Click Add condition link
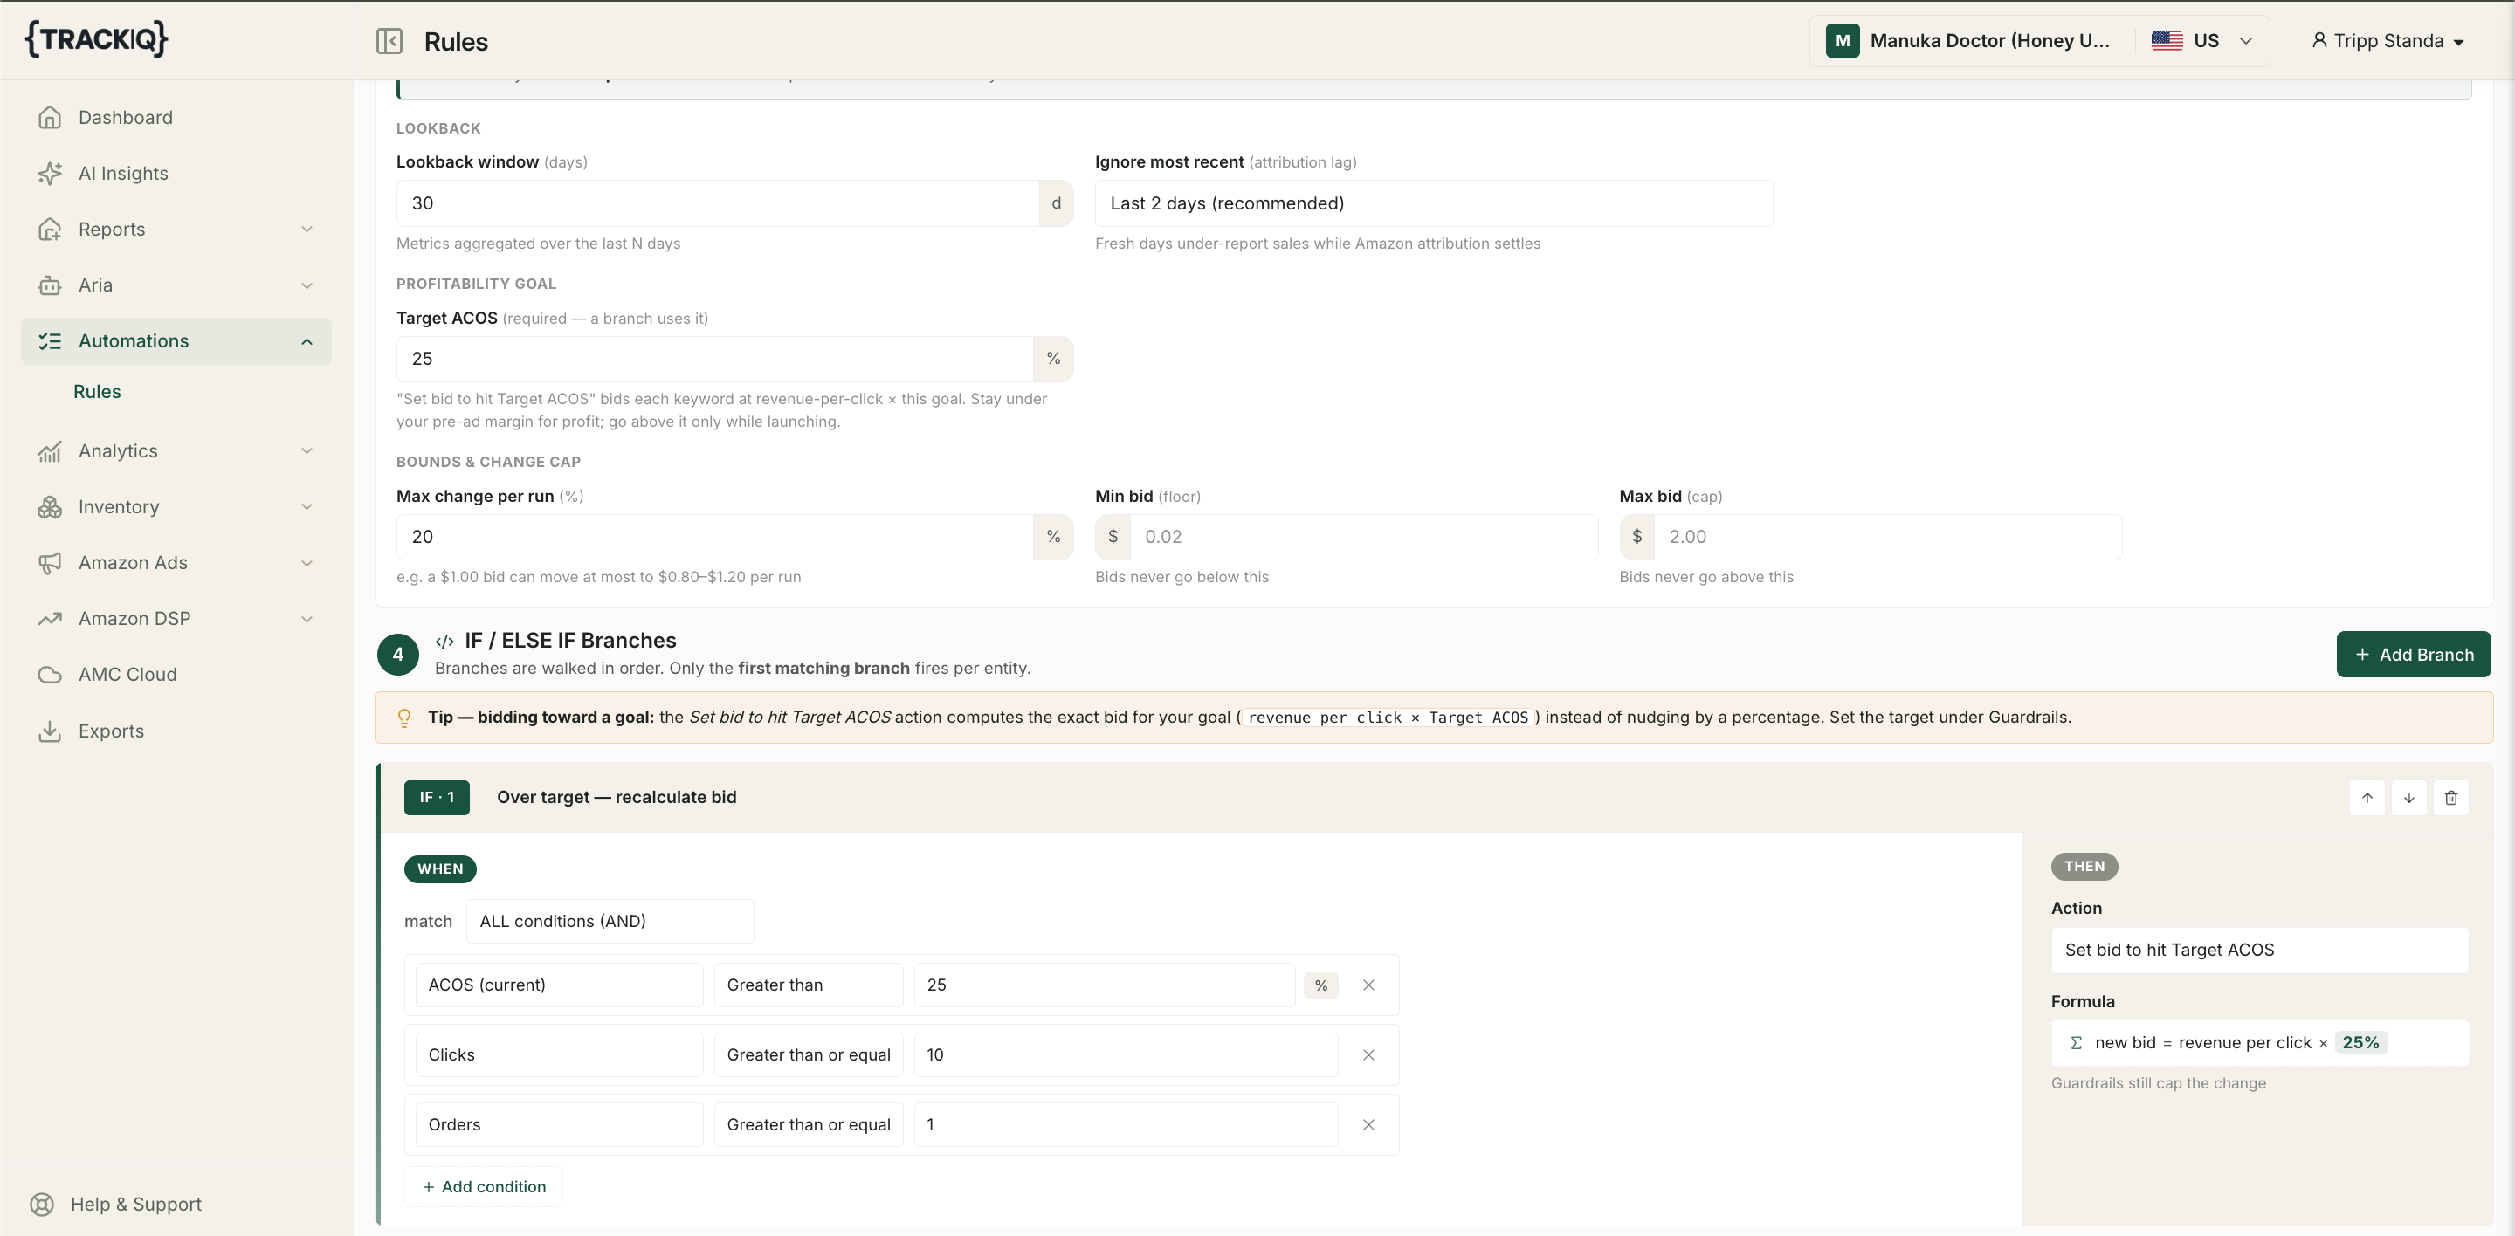Screen dimensions: 2515x1236 pyautogui.click(x=483, y=1186)
